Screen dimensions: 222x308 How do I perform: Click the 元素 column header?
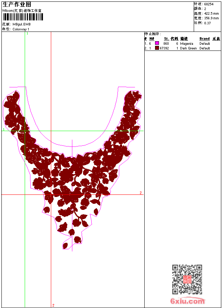tap(216, 39)
